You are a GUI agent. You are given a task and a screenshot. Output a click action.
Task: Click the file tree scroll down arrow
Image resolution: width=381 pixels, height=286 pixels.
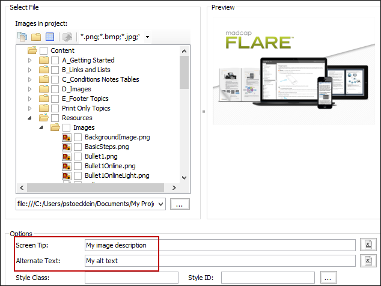(x=184, y=178)
